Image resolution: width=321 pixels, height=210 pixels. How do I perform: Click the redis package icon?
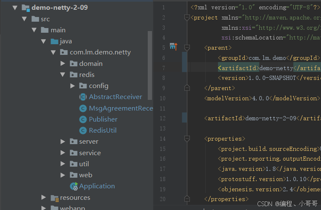(x=74, y=75)
